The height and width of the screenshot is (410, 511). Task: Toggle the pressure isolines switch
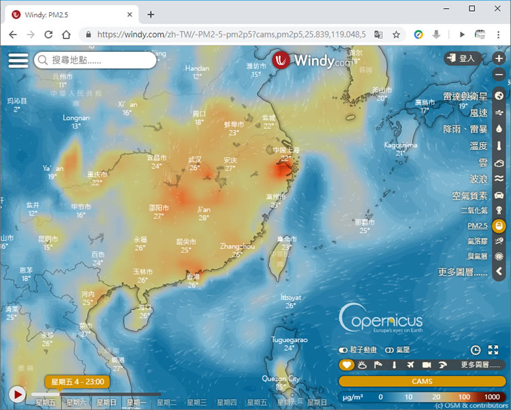pos(389,350)
